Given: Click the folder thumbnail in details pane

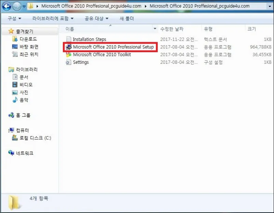Looking at the screenshot, I should (x=14, y=202).
